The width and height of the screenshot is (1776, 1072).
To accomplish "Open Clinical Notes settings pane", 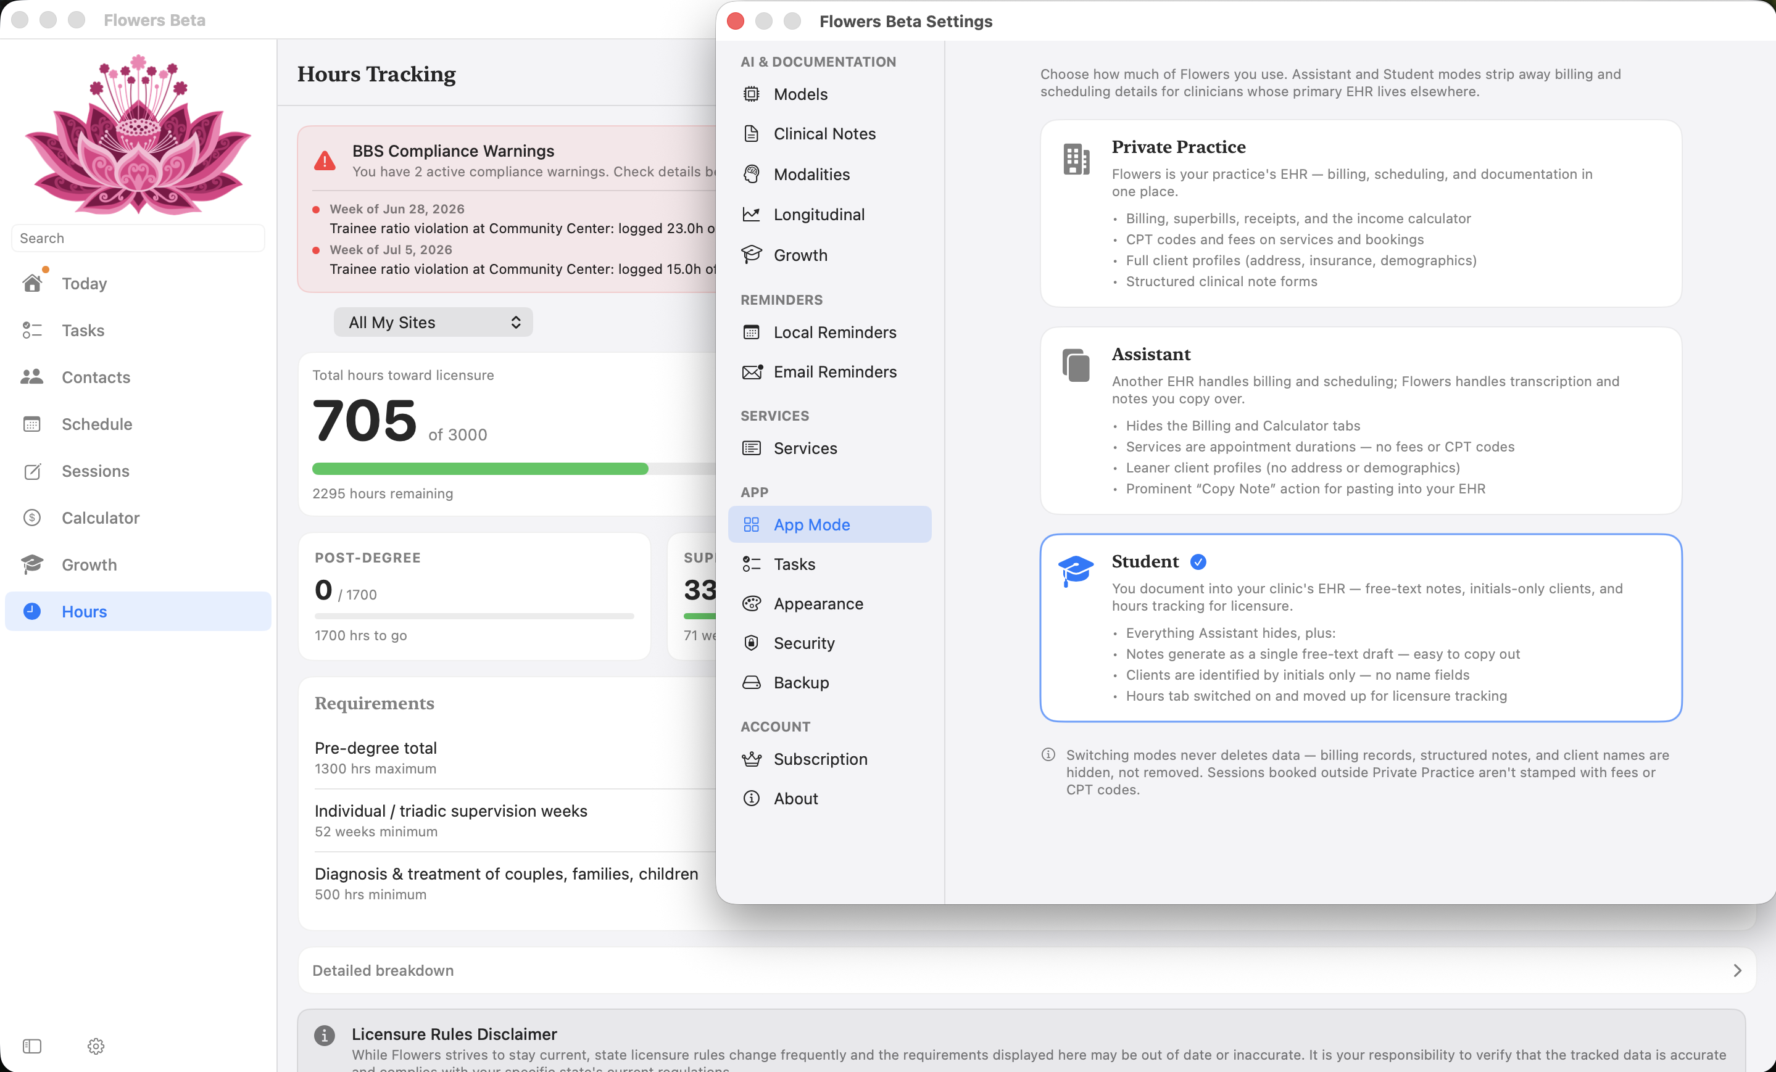I will pyautogui.click(x=829, y=133).
